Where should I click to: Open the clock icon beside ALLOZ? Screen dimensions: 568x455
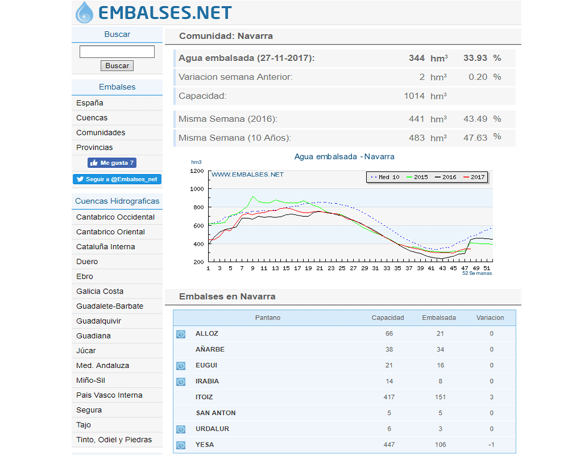(180, 334)
